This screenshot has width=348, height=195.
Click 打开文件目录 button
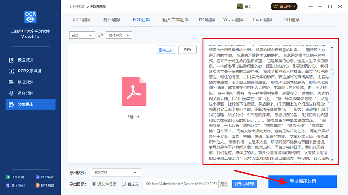pyautogui.click(x=245, y=184)
